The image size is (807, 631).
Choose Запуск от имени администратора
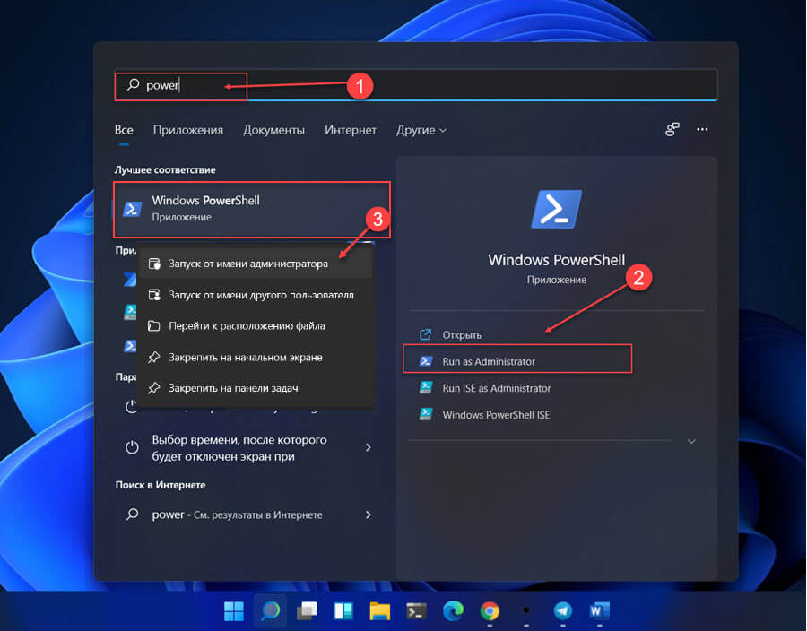pos(256,264)
